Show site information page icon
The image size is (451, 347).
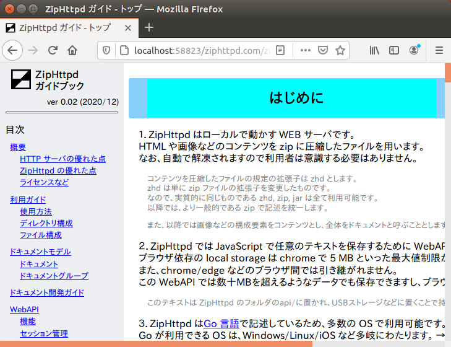tap(124, 50)
